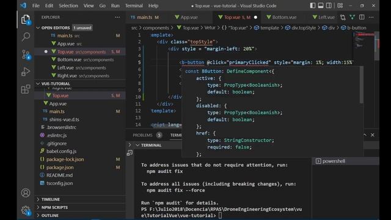Open the Help menu

153,5
